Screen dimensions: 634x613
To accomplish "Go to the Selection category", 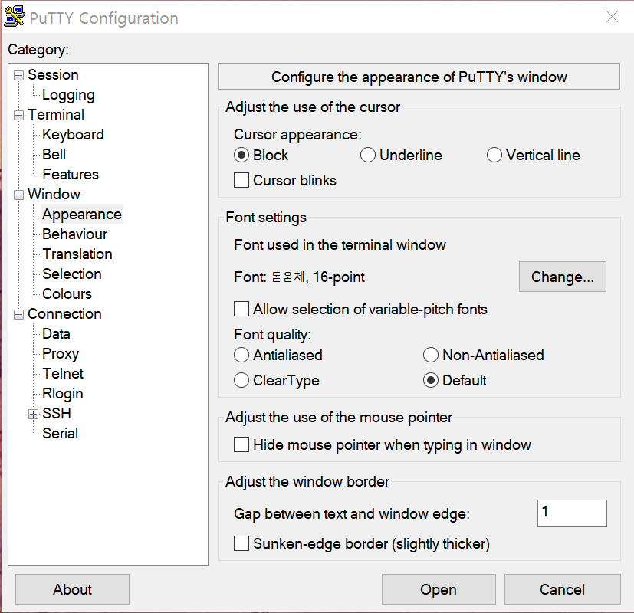I will point(71,274).
